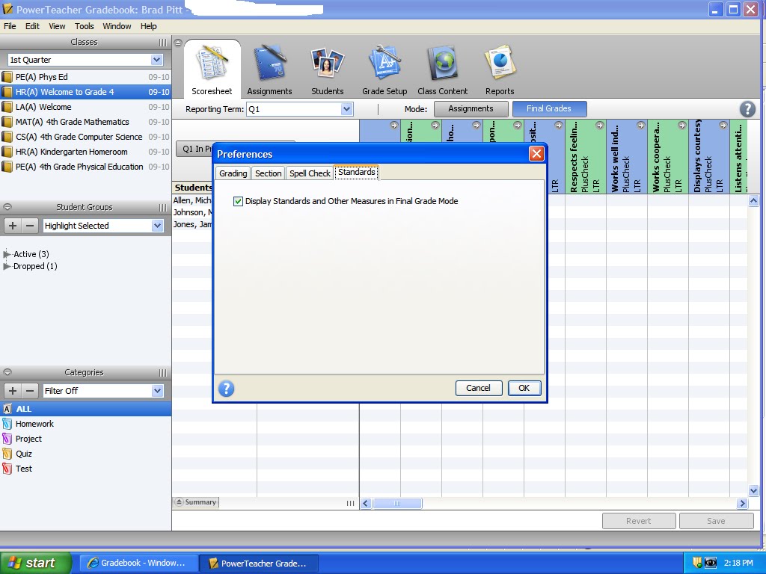Open the Edit menu
This screenshot has width=766, height=574.
tap(32, 26)
